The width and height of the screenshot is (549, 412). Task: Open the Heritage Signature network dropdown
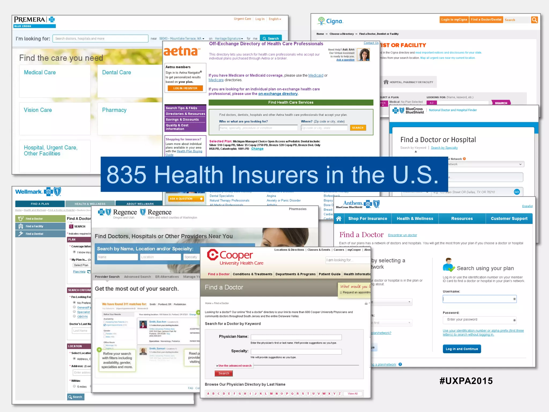pyautogui.click(x=229, y=39)
